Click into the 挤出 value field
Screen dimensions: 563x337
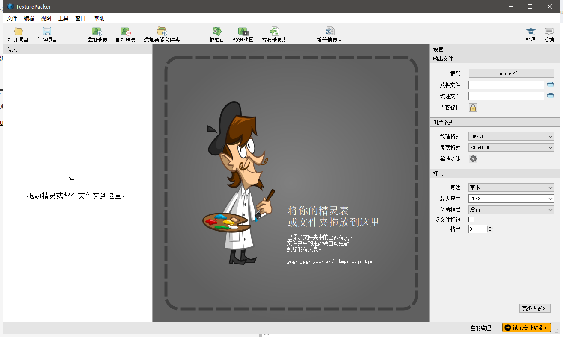pyautogui.click(x=478, y=229)
